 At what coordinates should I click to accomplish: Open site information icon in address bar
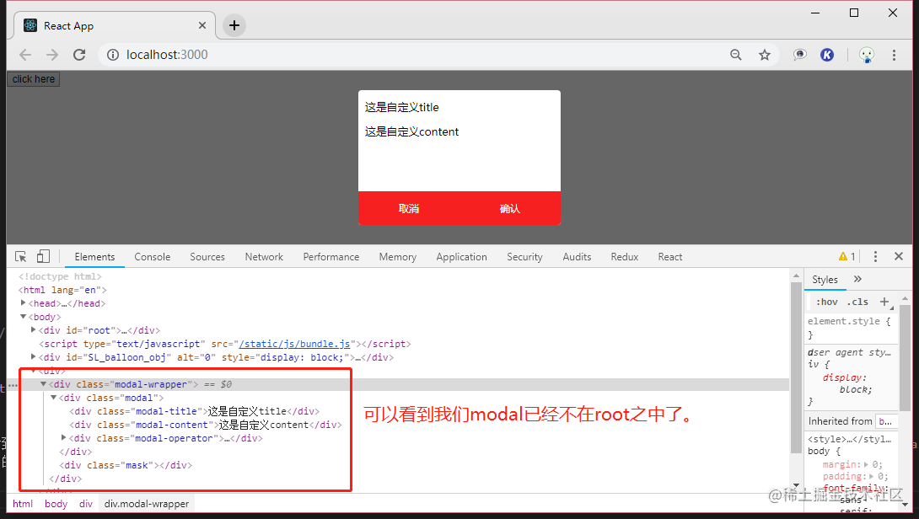click(x=112, y=55)
